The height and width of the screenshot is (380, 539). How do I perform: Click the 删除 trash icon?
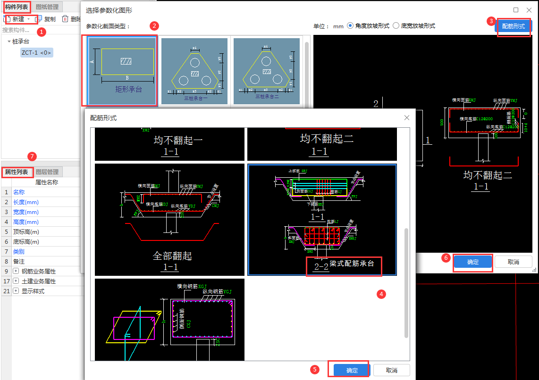click(x=65, y=19)
